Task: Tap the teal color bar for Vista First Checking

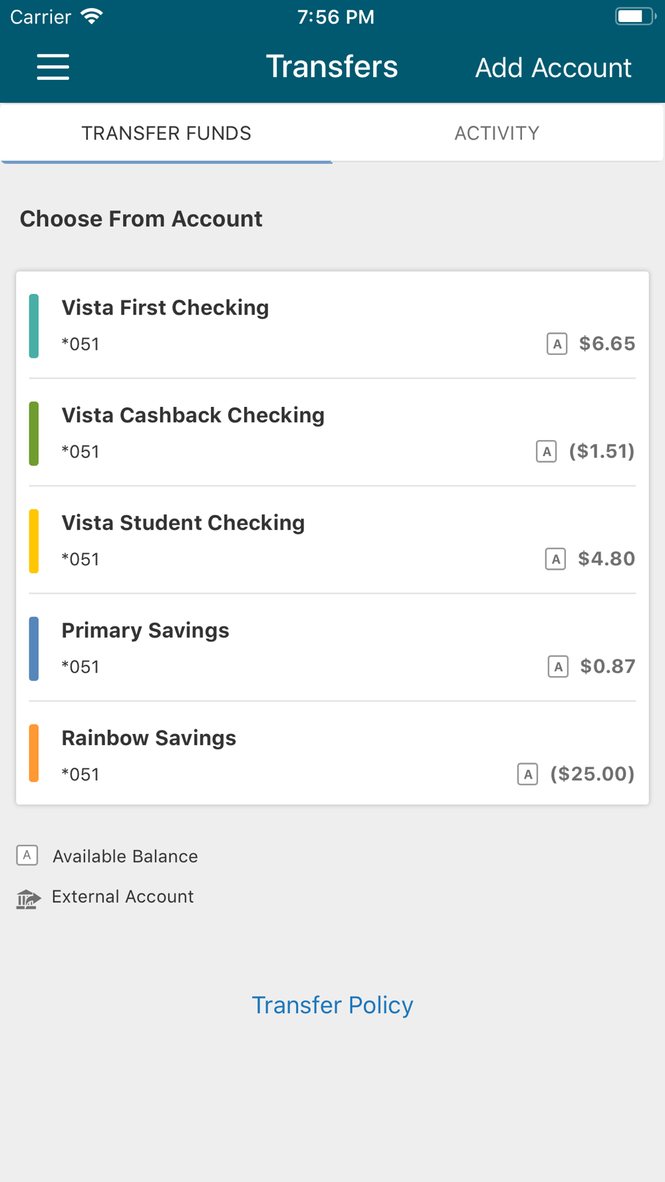Action: [34, 326]
